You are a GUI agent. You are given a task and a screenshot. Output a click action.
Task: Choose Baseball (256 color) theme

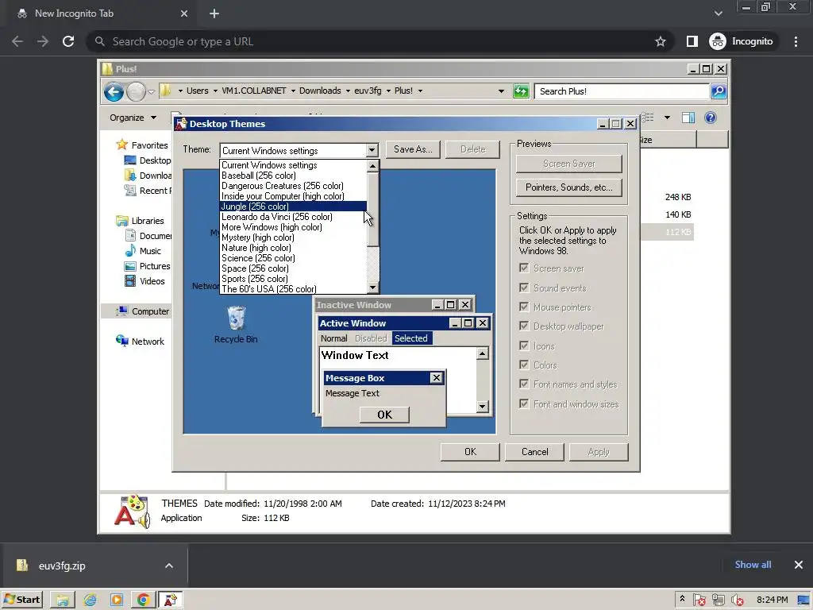click(x=294, y=176)
